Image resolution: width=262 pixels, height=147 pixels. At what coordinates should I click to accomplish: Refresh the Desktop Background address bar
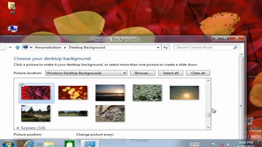click(x=165, y=47)
